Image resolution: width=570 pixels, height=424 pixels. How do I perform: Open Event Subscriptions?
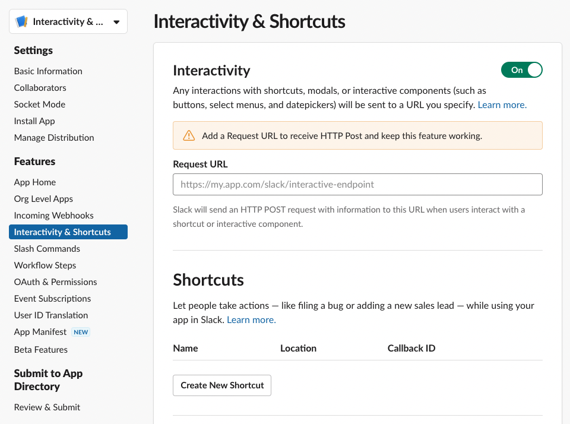(x=52, y=298)
